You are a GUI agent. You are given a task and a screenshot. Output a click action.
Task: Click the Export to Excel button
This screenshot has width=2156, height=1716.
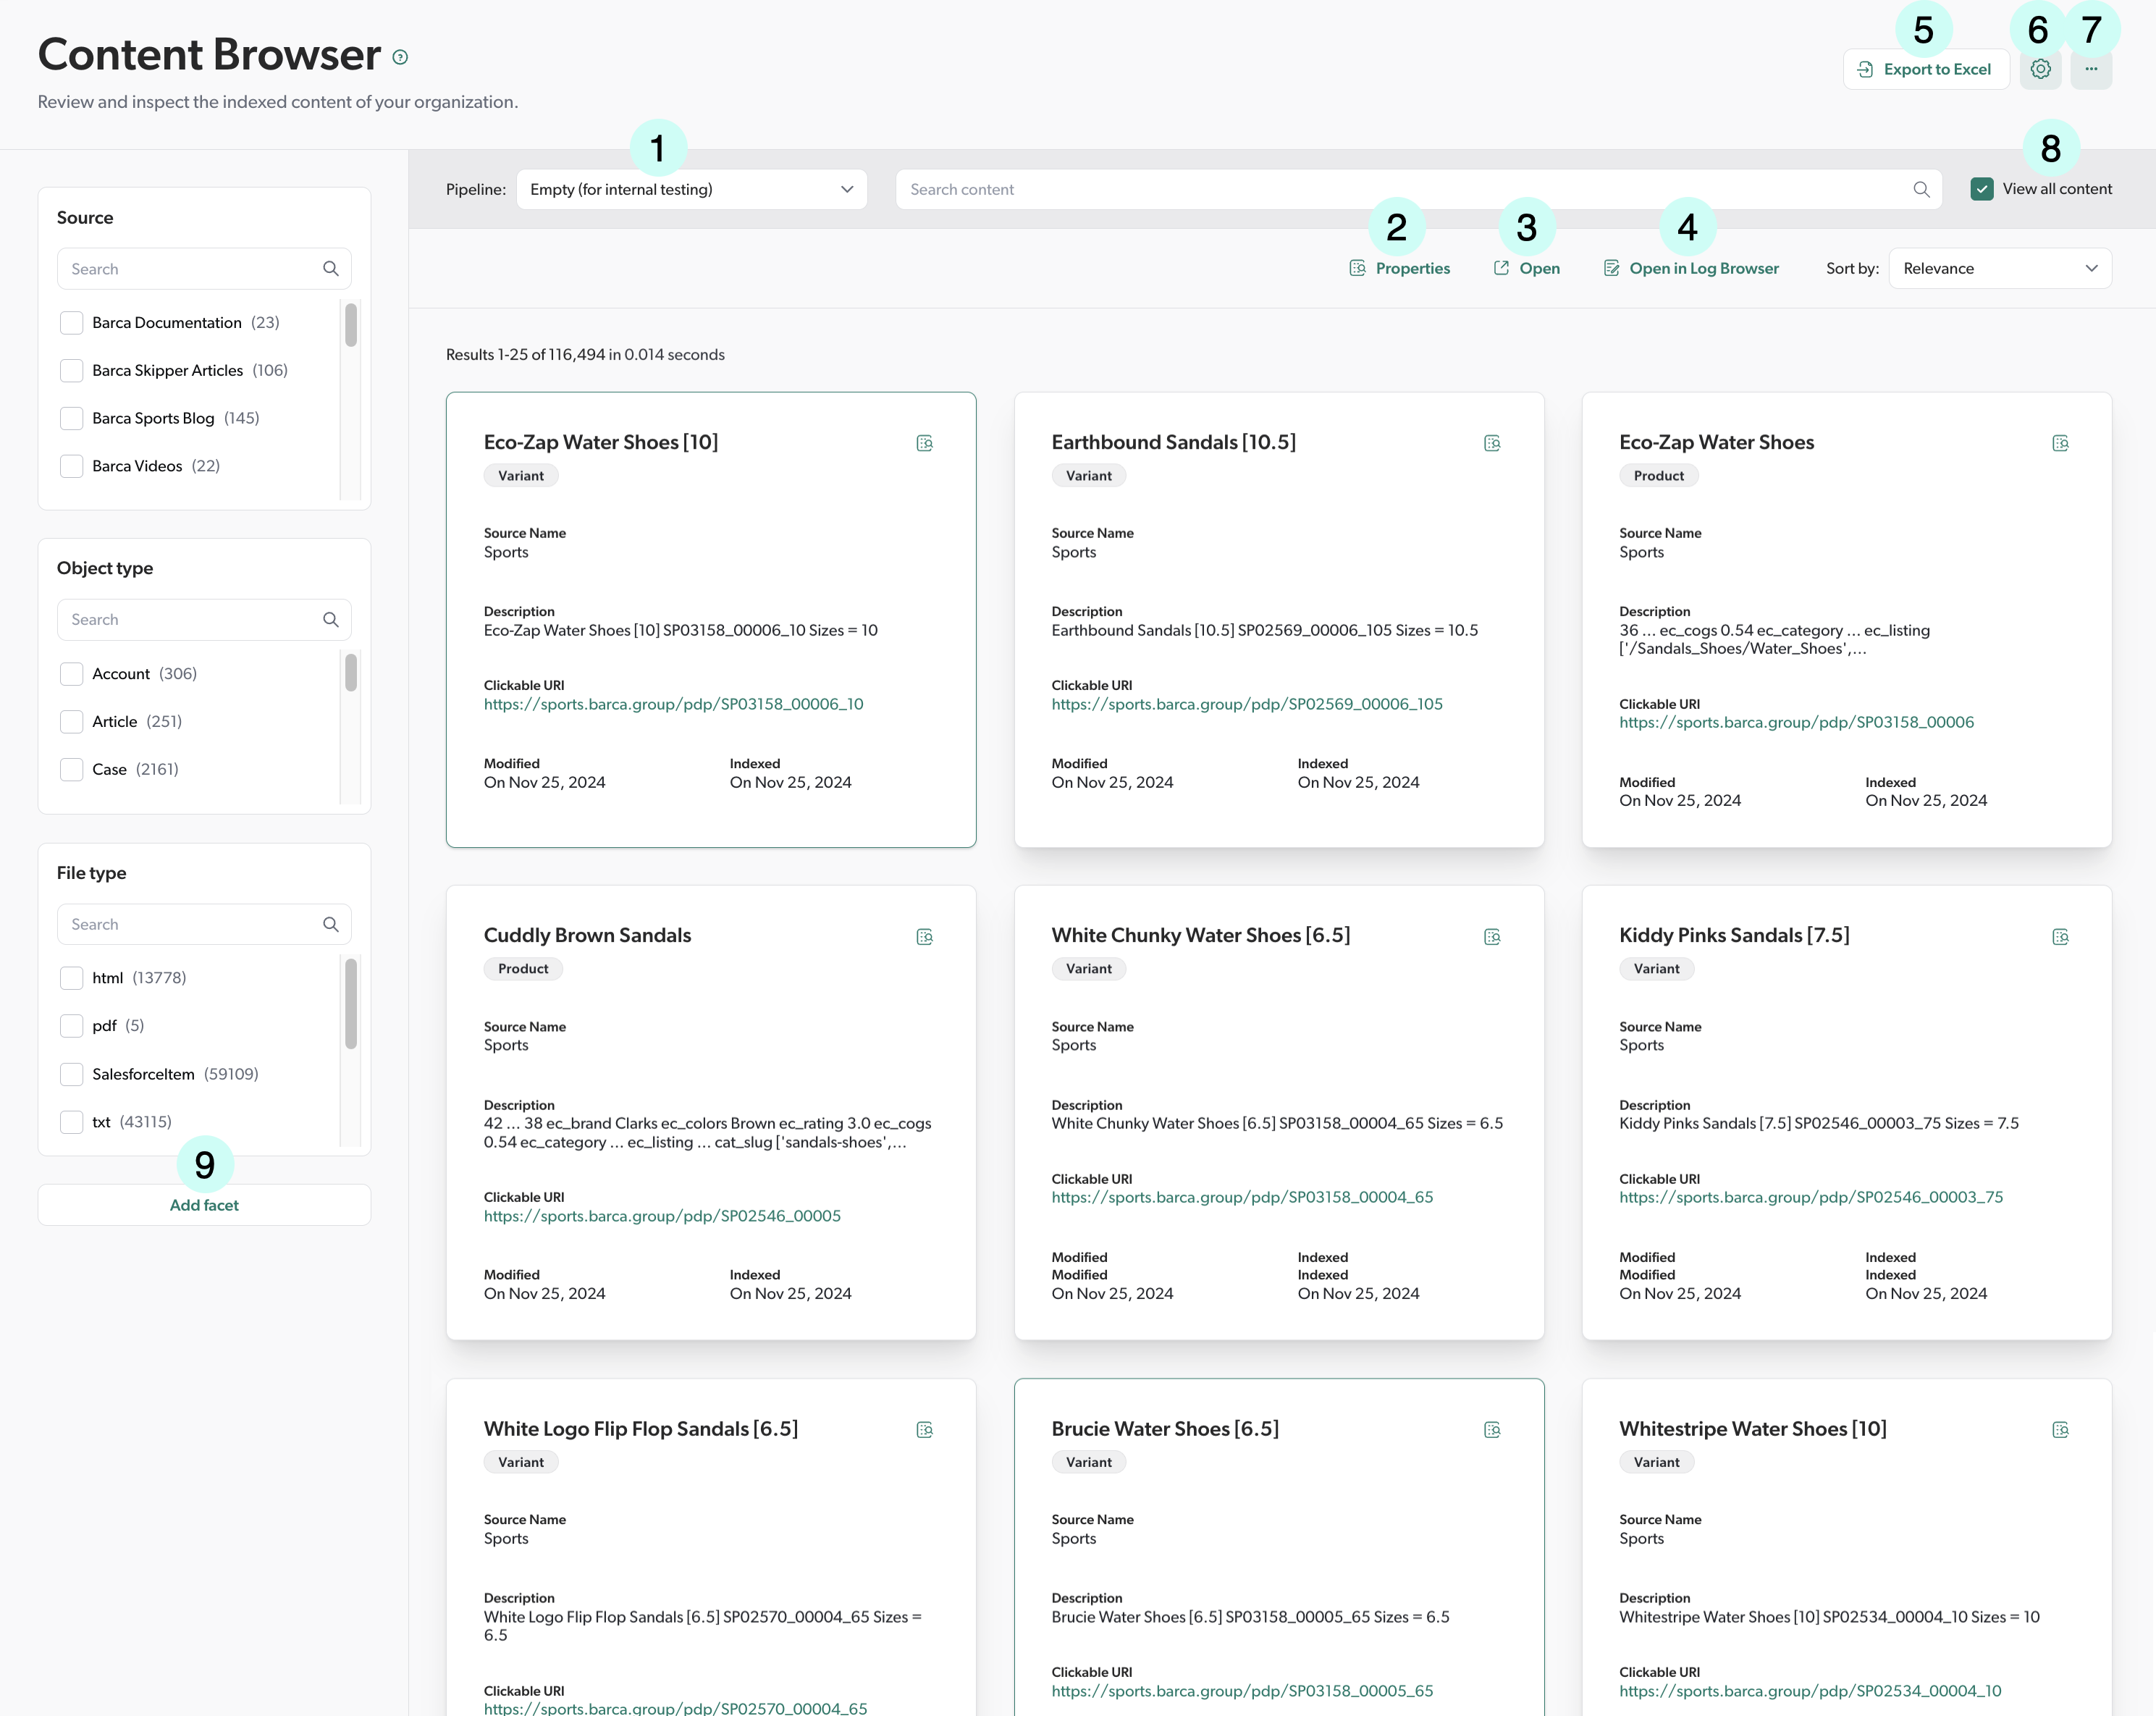[1926, 69]
